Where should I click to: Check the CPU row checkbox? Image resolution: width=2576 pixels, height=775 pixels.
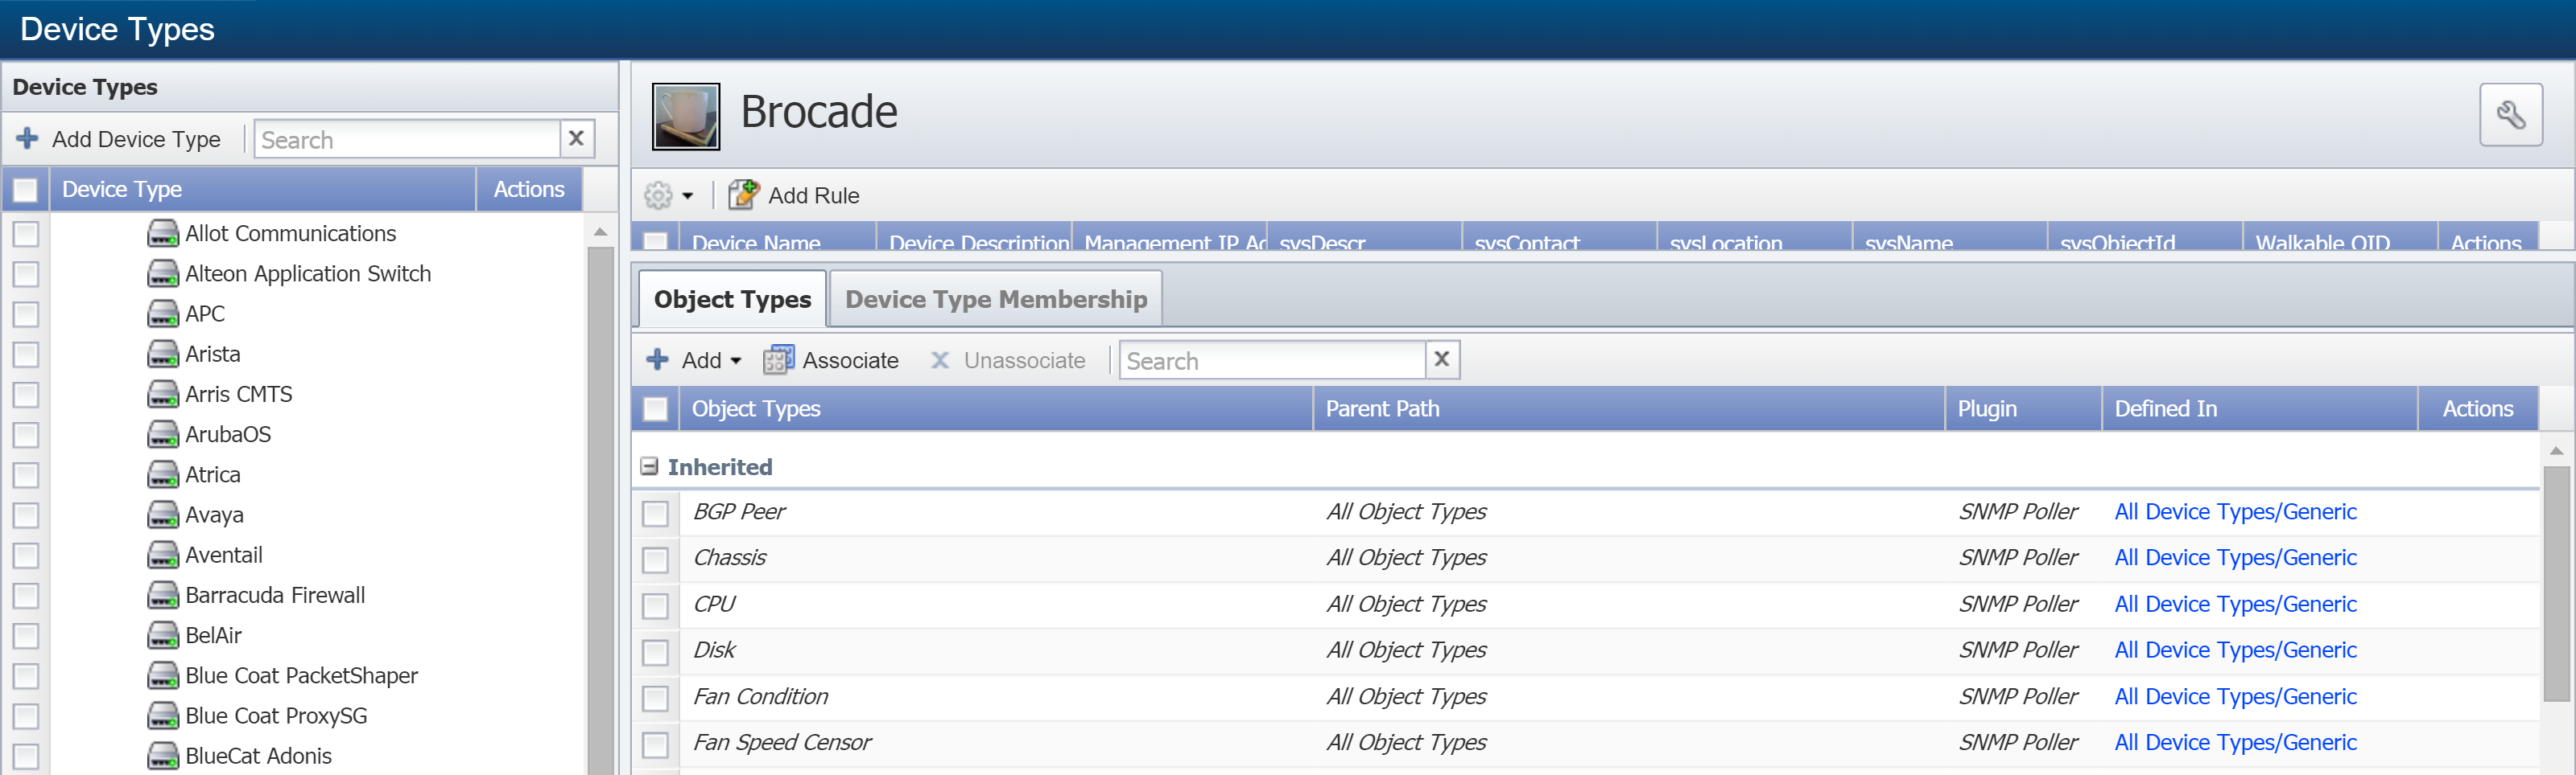point(655,606)
